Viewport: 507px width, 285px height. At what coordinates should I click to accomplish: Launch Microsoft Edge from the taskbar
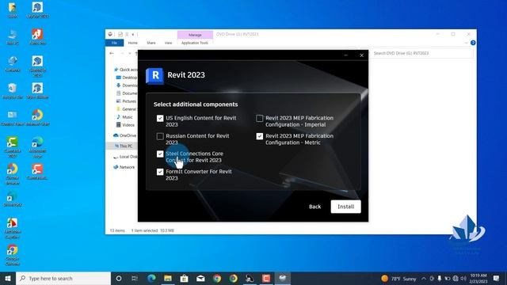click(x=151, y=278)
